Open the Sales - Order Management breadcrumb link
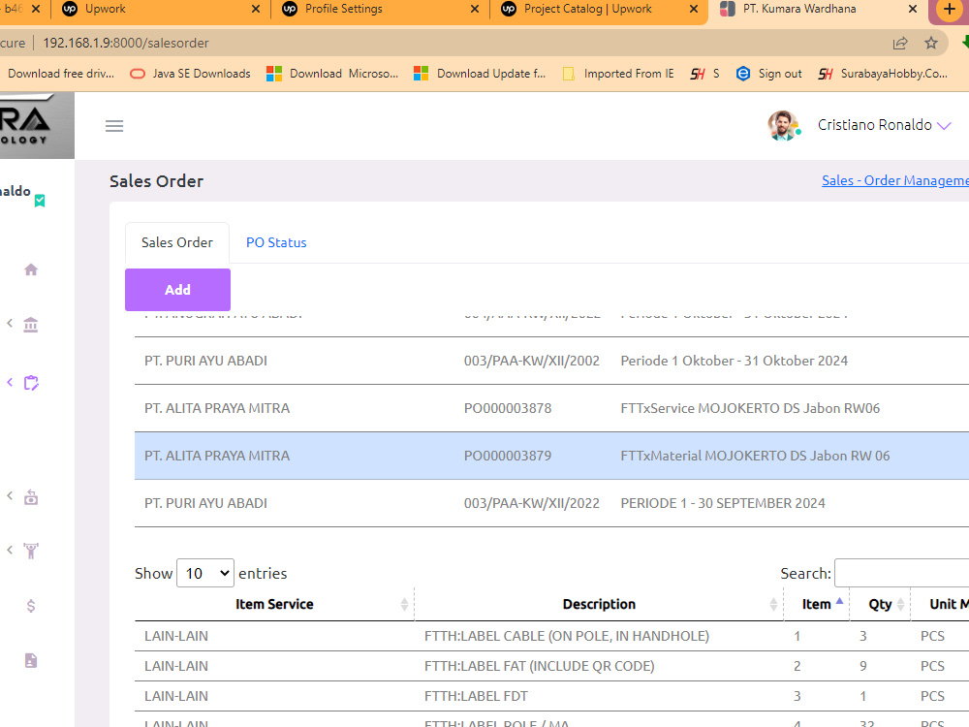 pos(894,180)
